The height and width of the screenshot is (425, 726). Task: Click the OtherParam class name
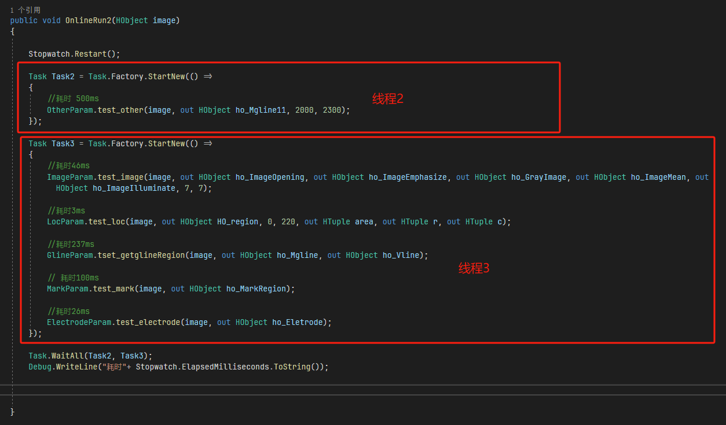[70, 110]
